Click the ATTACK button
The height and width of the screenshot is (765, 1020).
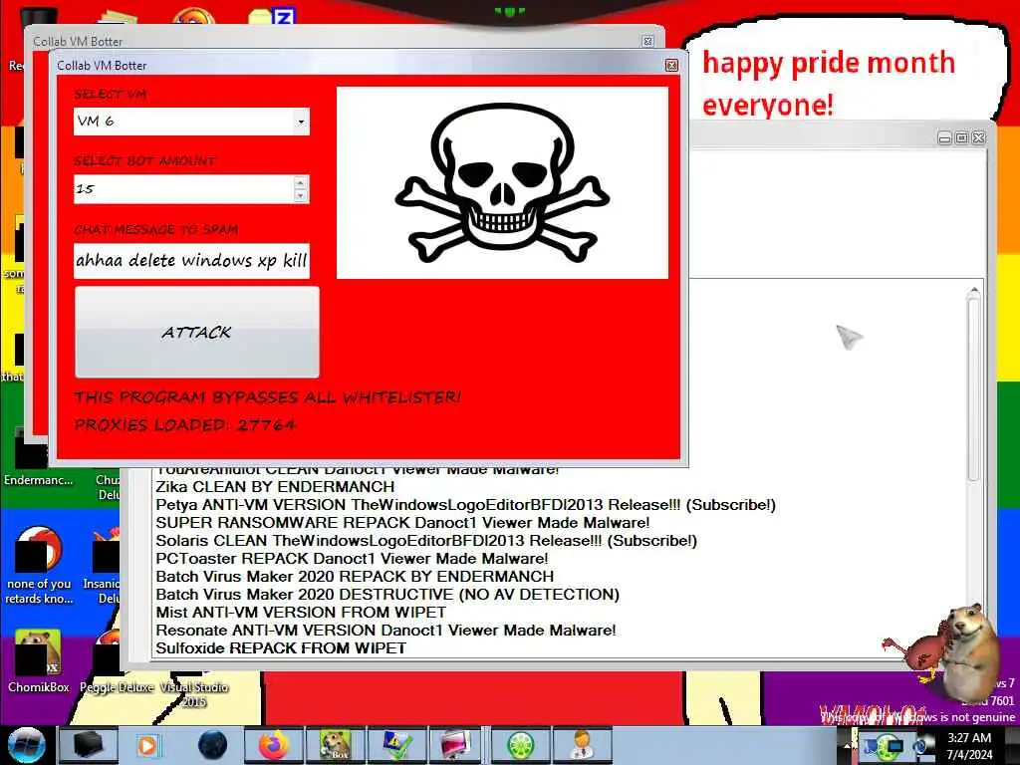pyautogui.click(x=197, y=333)
